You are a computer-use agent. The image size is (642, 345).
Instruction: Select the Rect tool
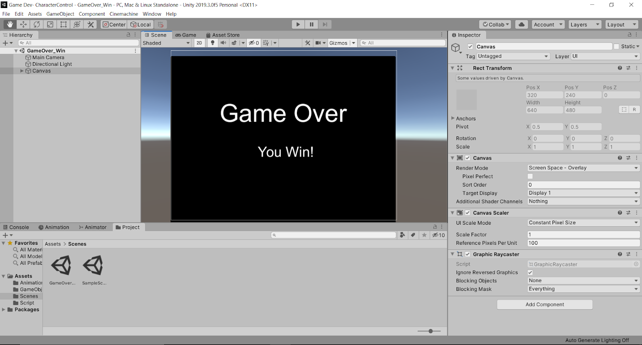tap(63, 24)
